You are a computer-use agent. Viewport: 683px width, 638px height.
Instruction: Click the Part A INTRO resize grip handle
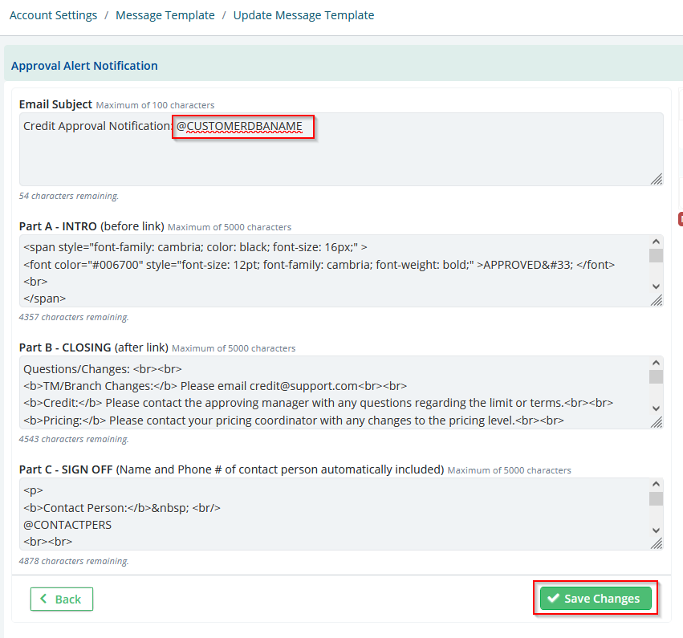tap(657, 300)
